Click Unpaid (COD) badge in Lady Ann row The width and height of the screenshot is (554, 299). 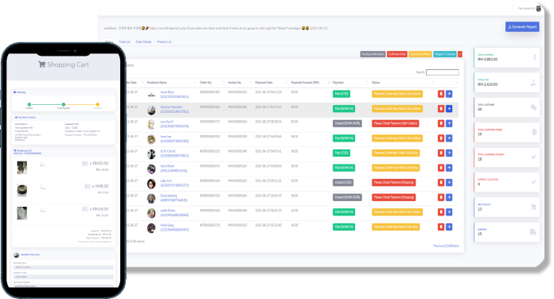coord(343,183)
